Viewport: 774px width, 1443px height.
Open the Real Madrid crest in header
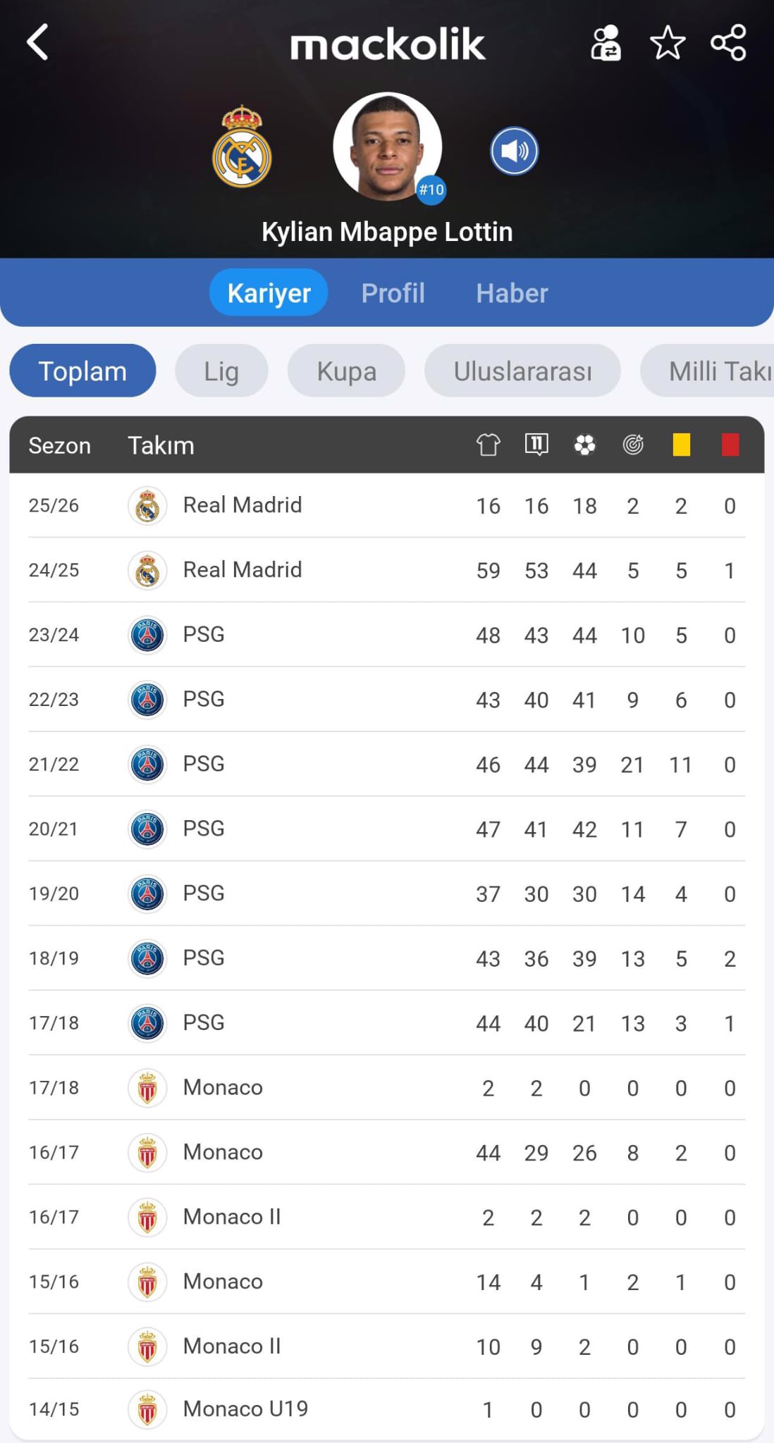[242, 147]
